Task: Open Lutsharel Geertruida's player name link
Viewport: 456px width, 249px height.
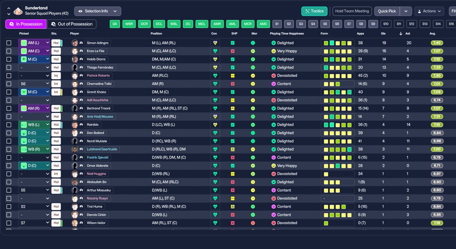Action: coord(102,149)
